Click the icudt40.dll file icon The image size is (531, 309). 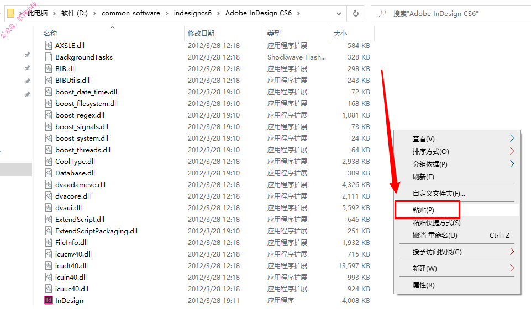[x=49, y=265]
